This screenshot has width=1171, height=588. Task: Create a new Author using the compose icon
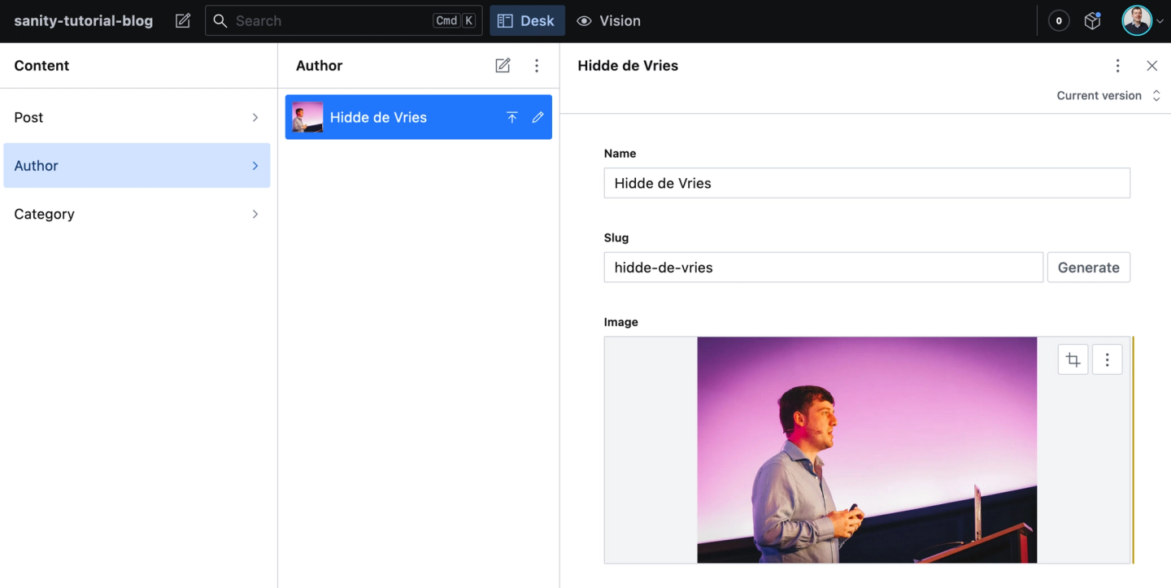pyautogui.click(x=503, y=65)
